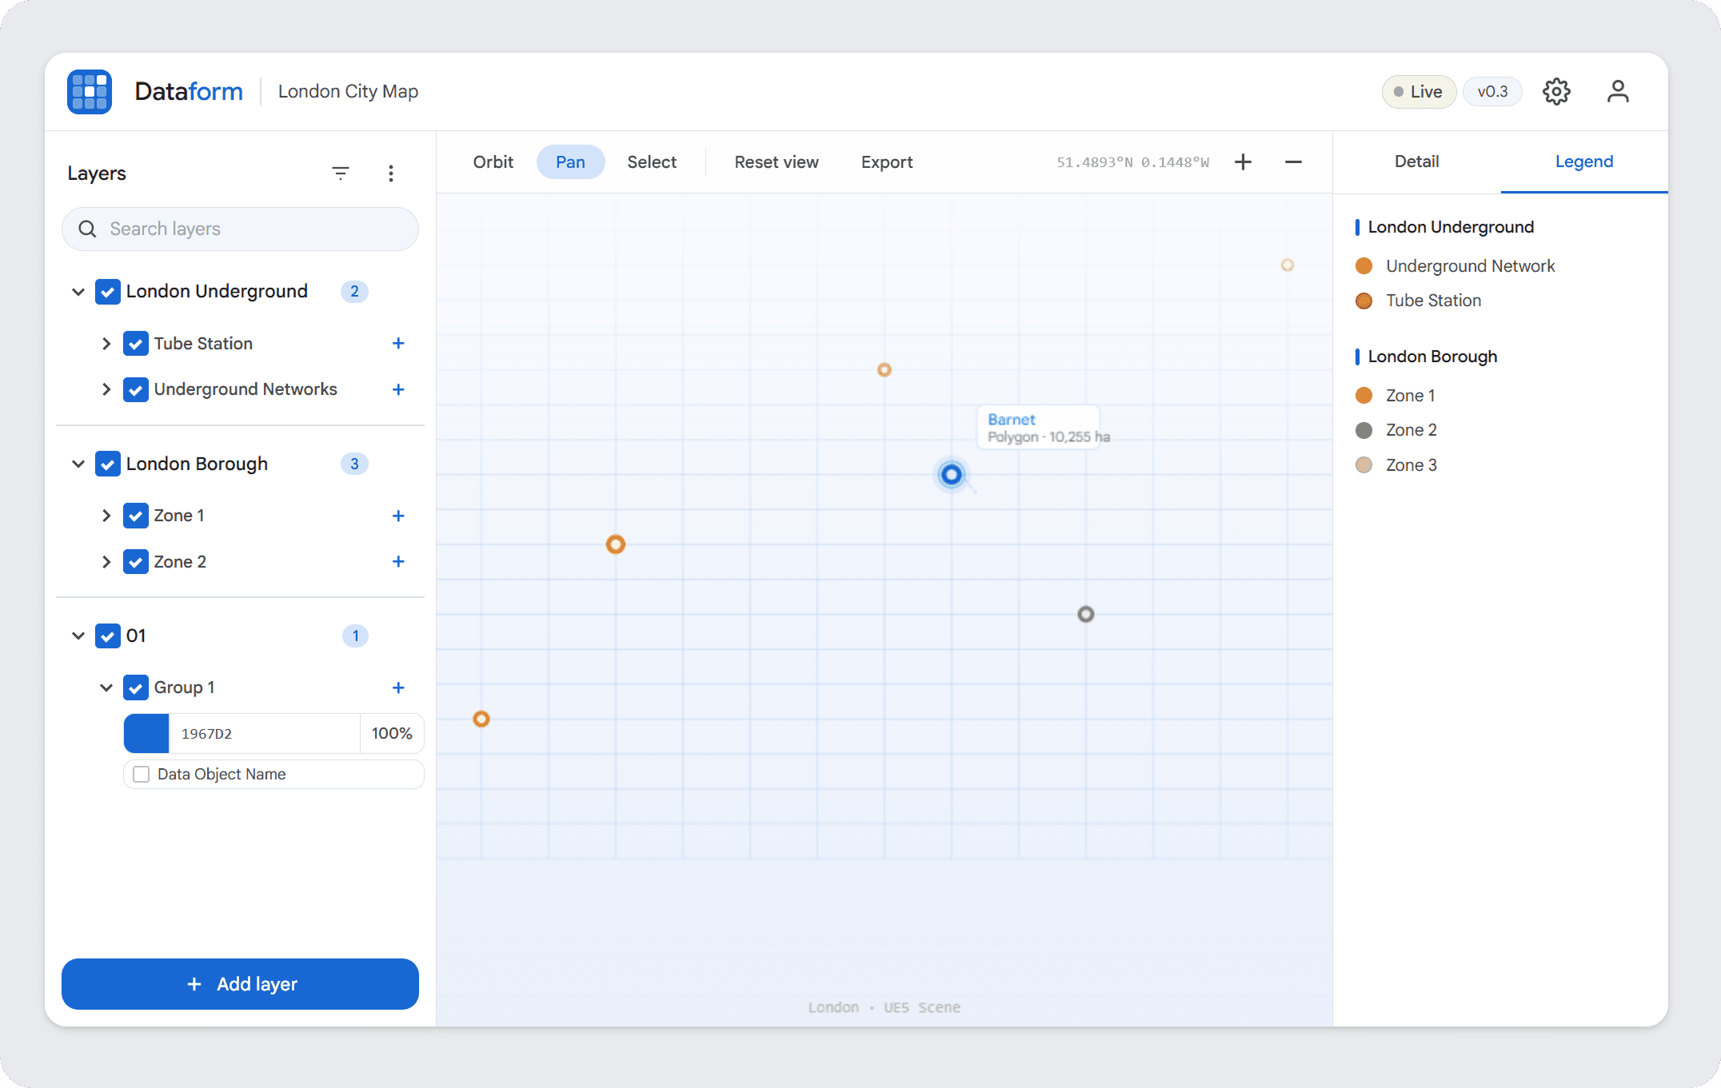Collapse the 01 layer group
Image resolution: width=1721 pixels, height=1088 pixels.
pos(78,636)
